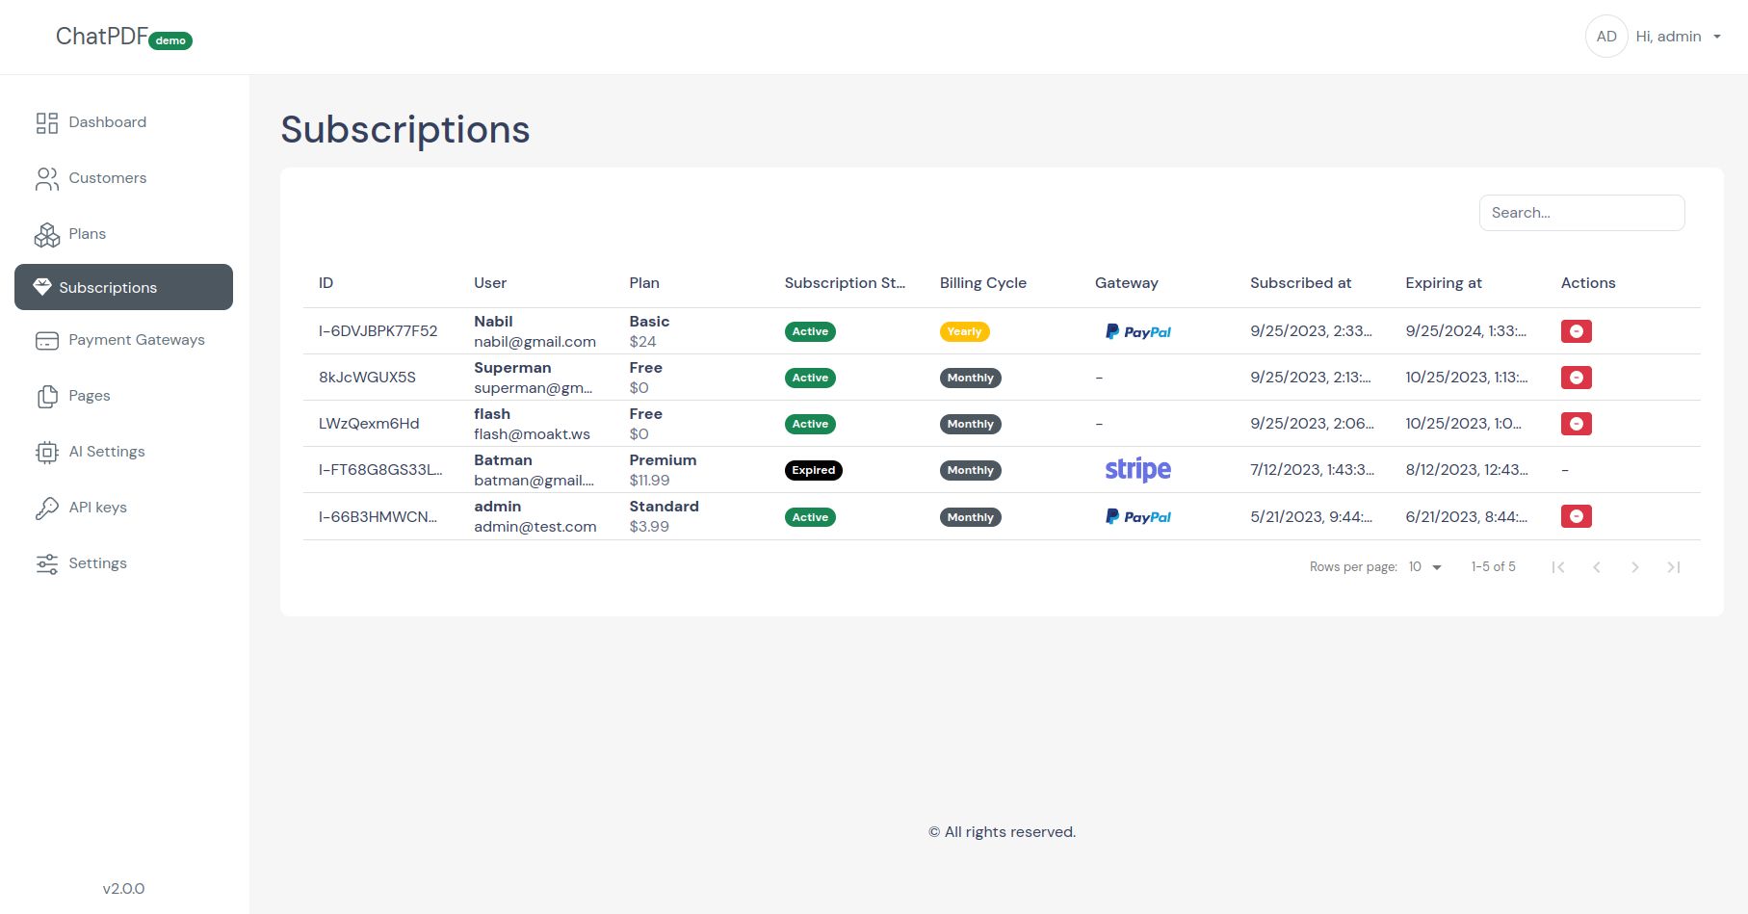The height and width of the screenshot is (914, 1748).
Task: Sort by User column header
Action: tap(490, 283)
